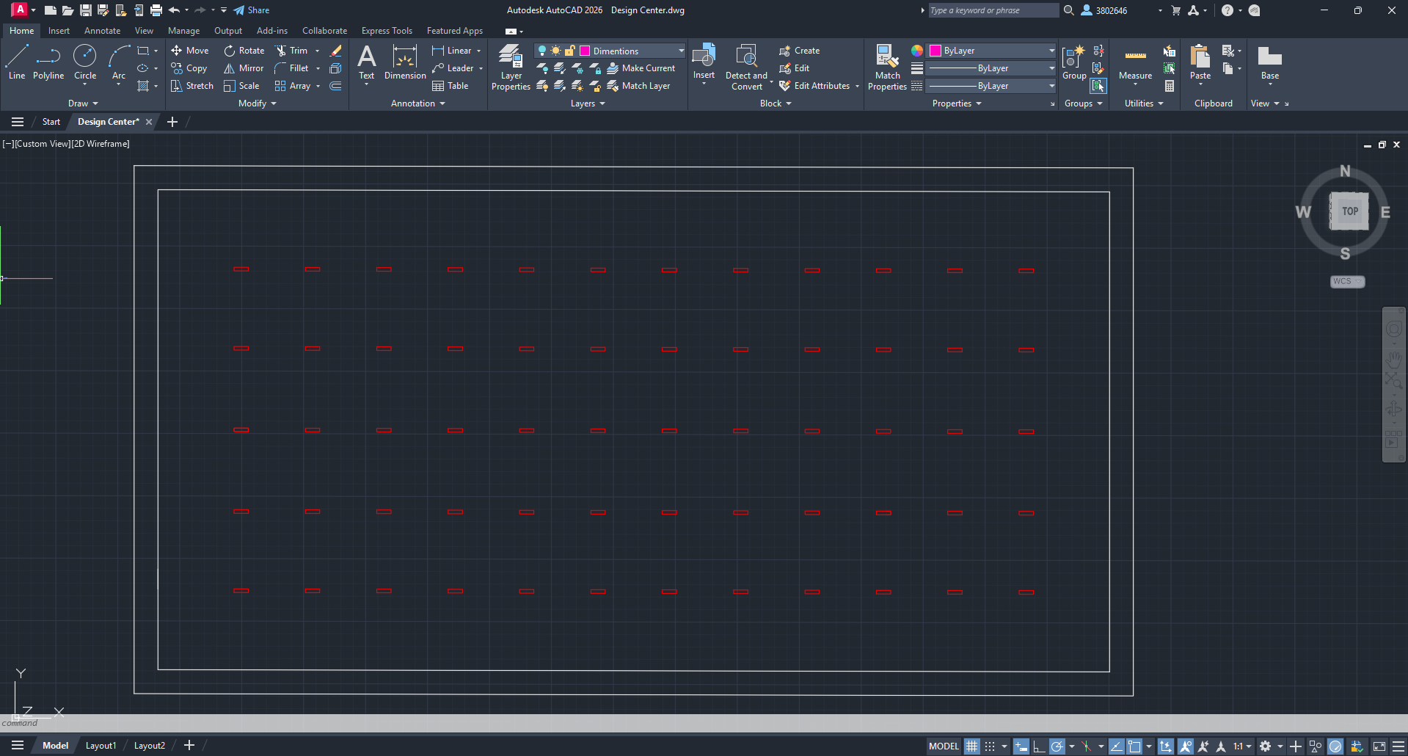This screenshot has width=1408, height=756.
Task: Expand the Modify panel
Action: coord(258,103)
